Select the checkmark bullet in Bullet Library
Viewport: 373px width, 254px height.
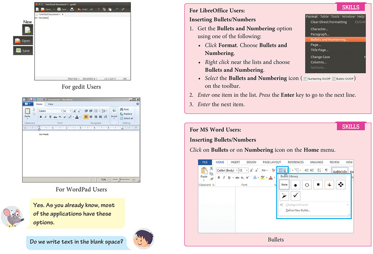pyautogui.click(x=295, y=196)
